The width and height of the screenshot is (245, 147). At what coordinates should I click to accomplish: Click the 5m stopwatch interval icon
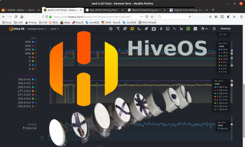coord(204,29)
